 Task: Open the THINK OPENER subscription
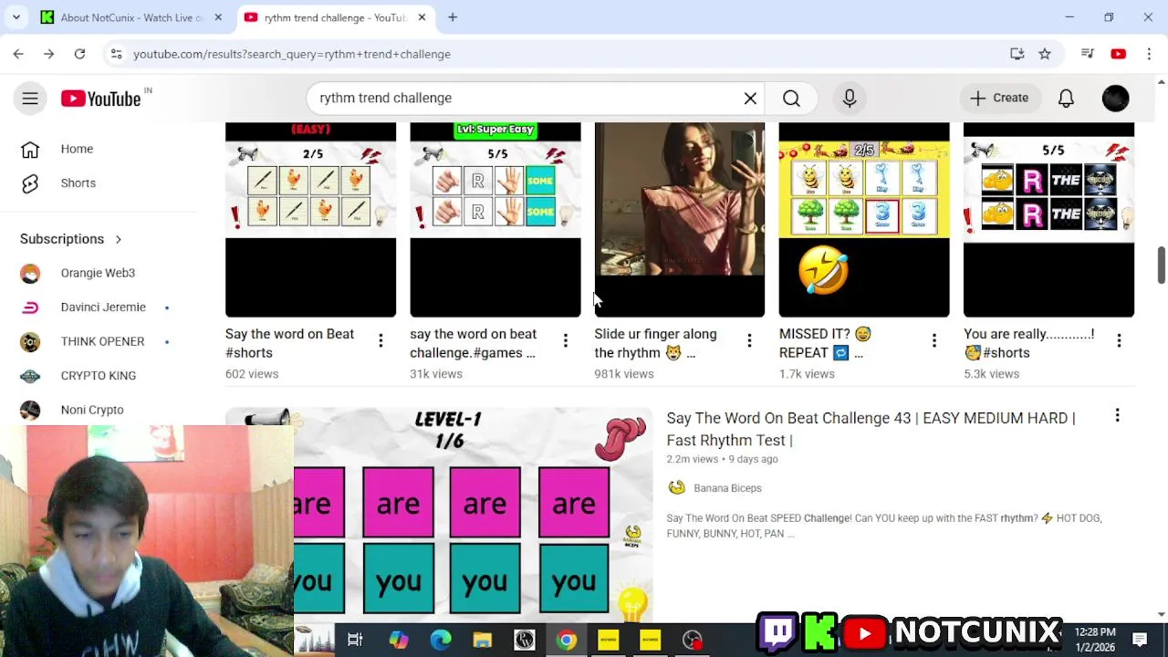click(102, 341)
